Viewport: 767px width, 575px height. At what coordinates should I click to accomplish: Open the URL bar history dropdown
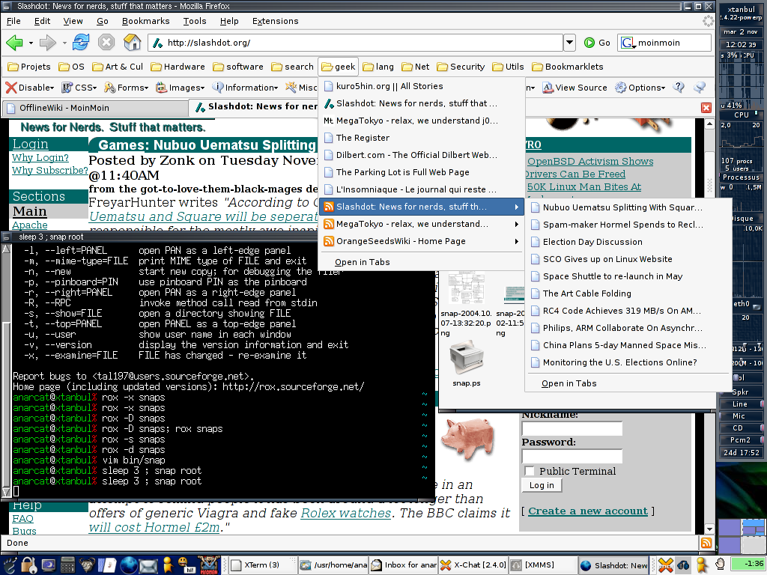point(569,43)
